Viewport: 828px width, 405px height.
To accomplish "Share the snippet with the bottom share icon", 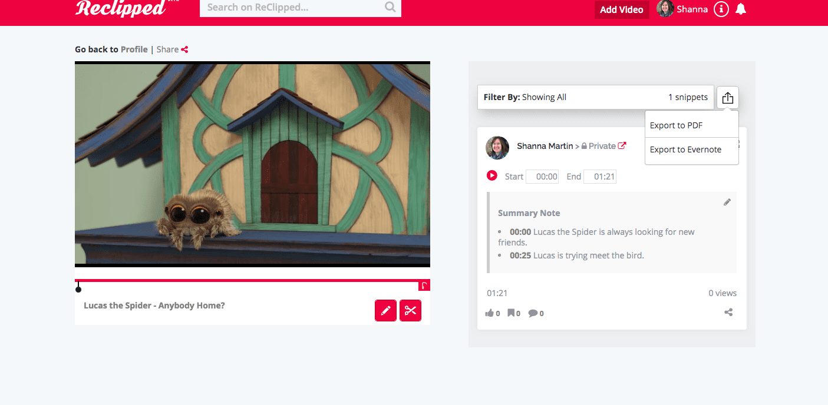I will [728, 313].
